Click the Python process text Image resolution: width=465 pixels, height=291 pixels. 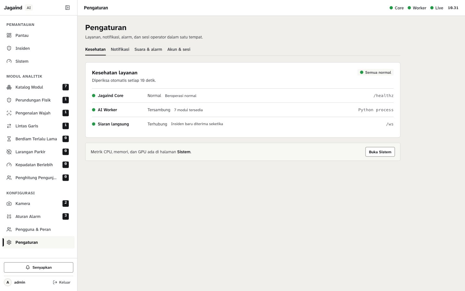[x=376, y=110]
